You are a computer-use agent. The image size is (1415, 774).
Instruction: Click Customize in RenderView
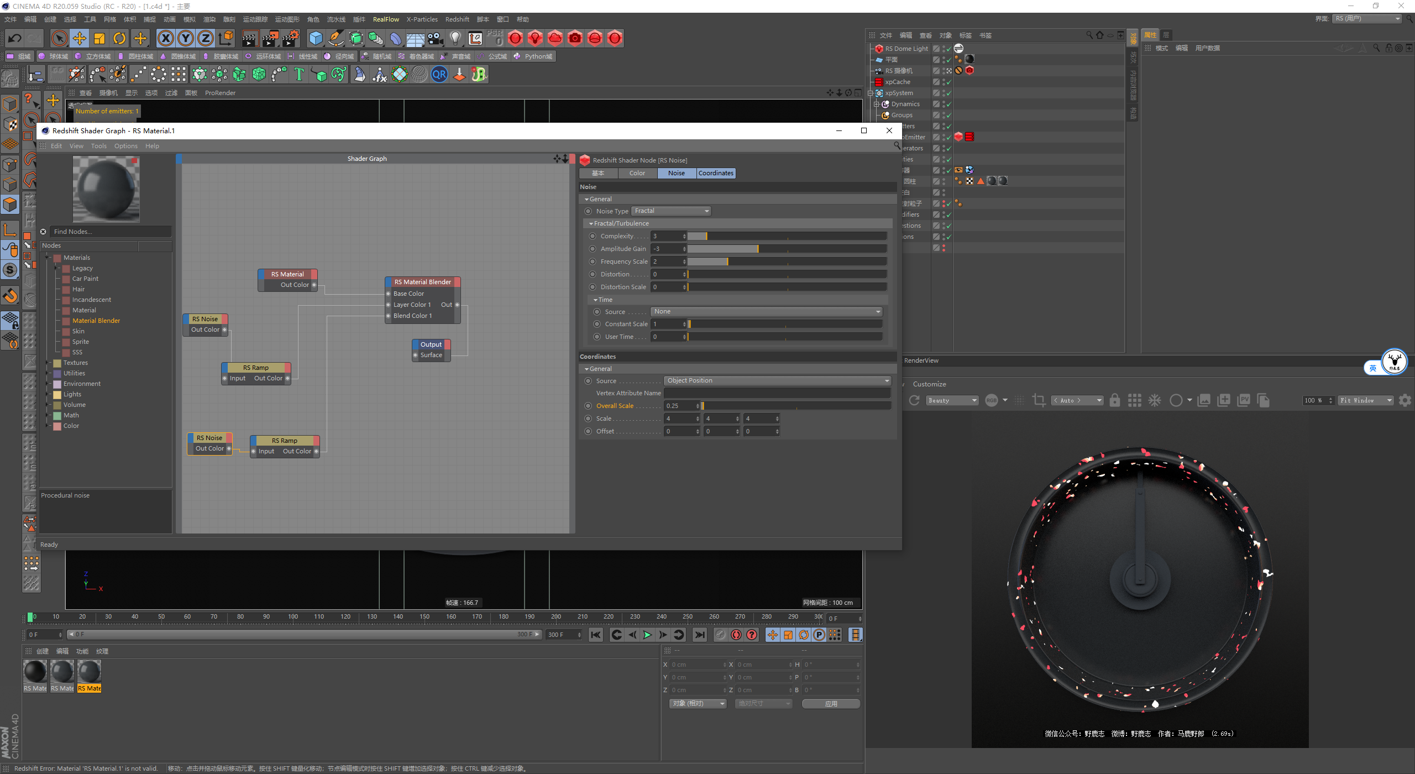point(929,384)
